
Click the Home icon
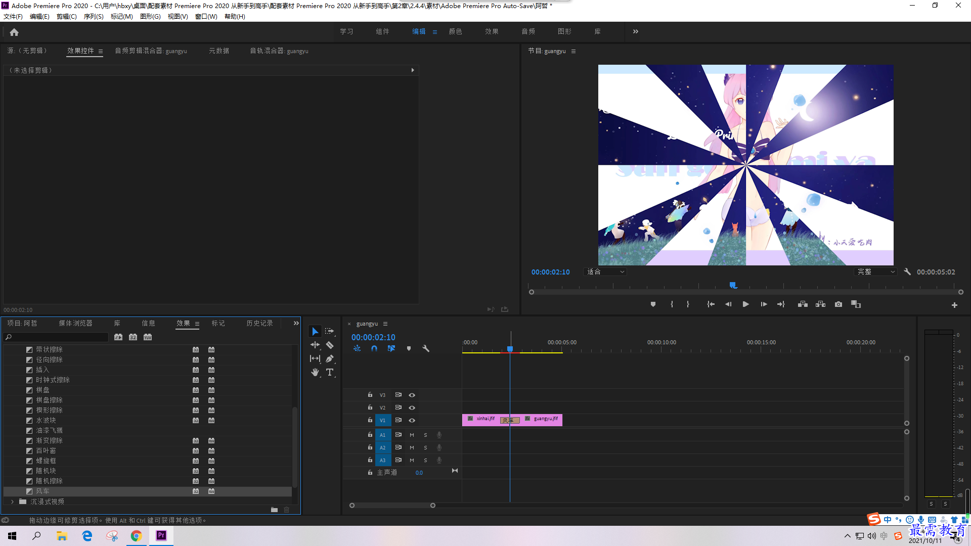(x=14, y=32)
